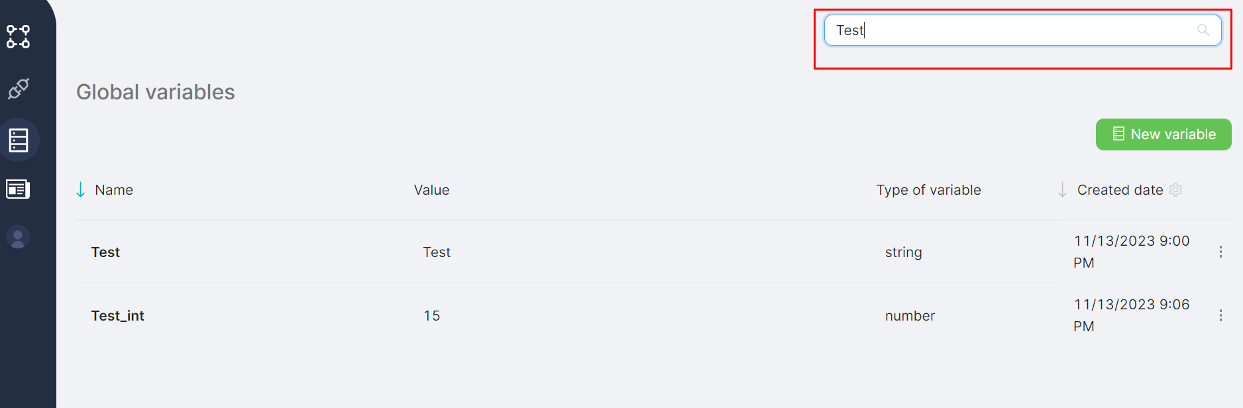Click the Created date column header
Screen dimensions: 1243x408
point(1120,190)
